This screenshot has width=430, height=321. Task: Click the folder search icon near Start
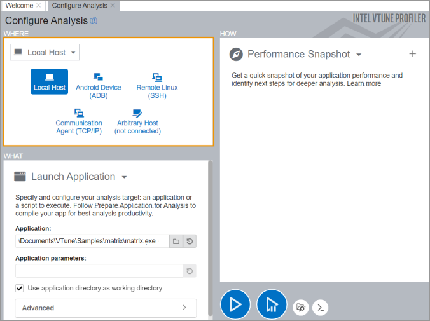coord(302,308)
